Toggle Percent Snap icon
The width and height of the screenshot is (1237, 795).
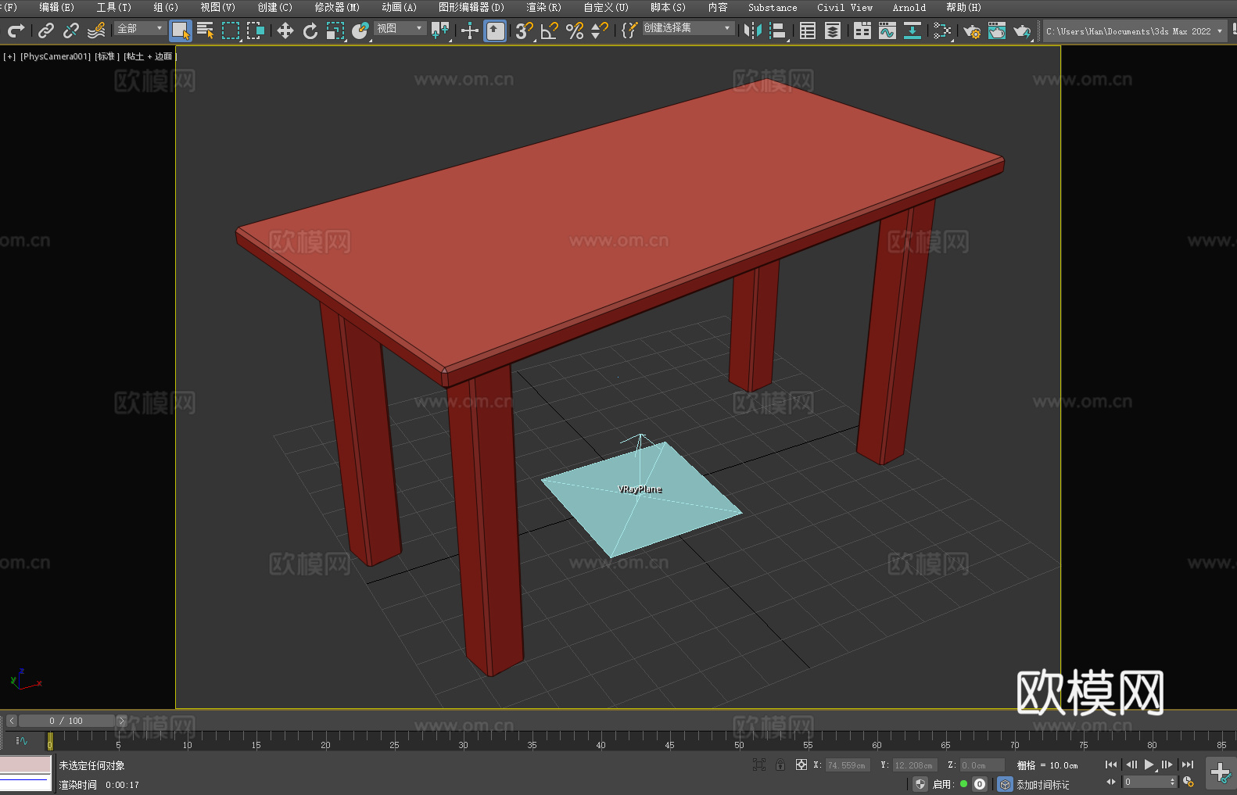coord(575,30)
